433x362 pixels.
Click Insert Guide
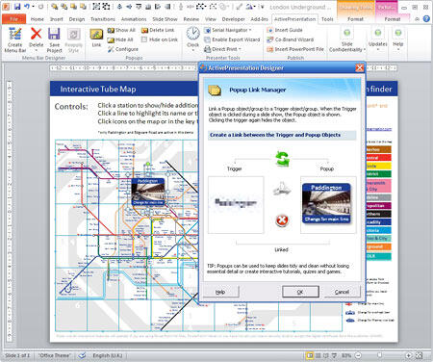[285, 30]
